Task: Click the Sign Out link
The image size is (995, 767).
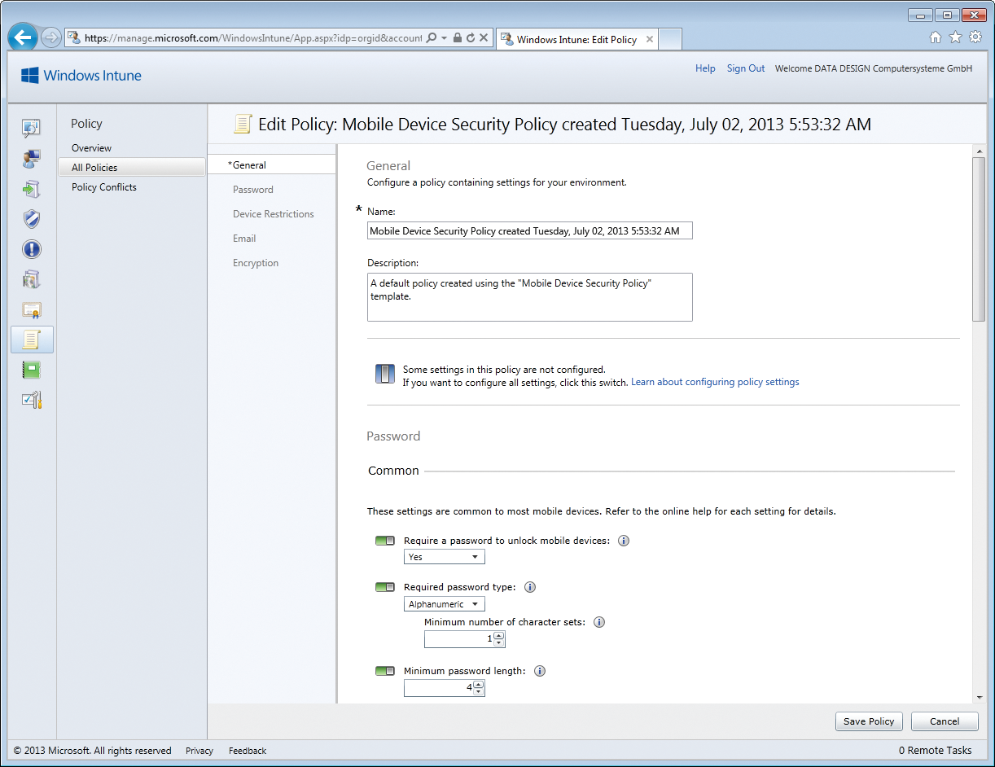Action: click(746, 68)
